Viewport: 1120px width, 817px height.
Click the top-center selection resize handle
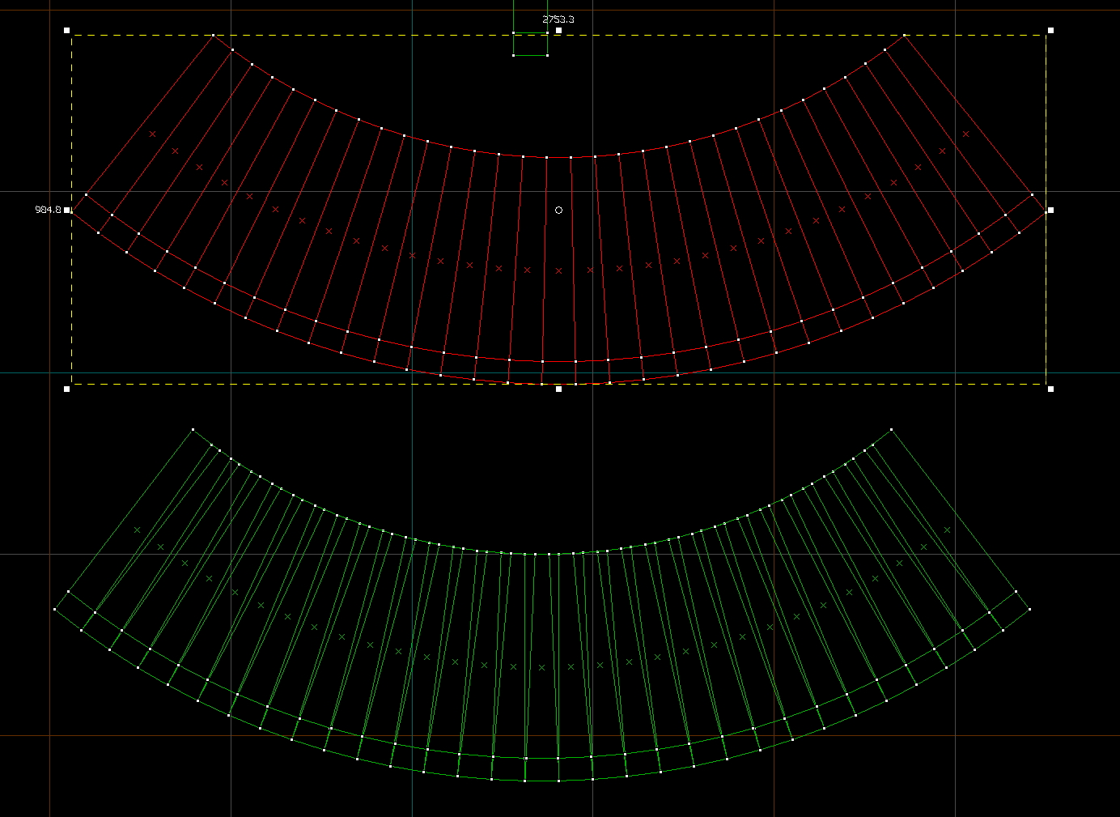coord(558,30)
